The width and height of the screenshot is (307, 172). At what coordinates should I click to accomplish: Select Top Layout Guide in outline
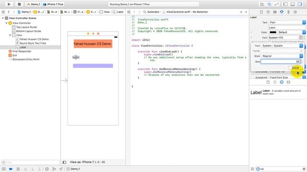26,27
